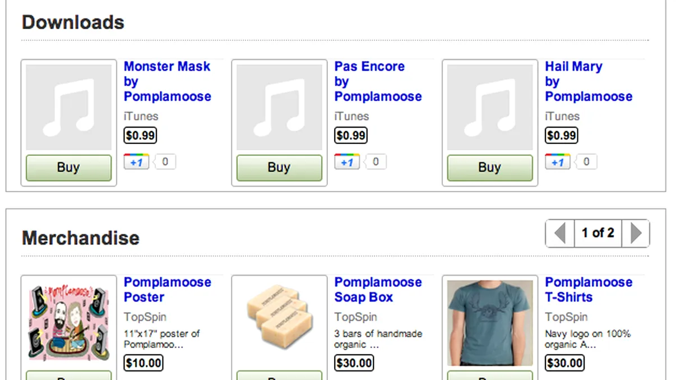Click the +1 icon under Pas Encore

pyautogui.click(x=348, y=162)
